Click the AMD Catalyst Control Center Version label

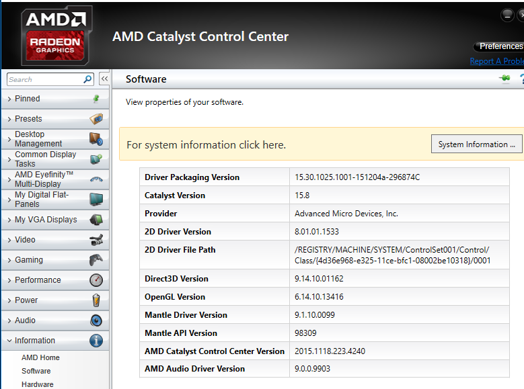[215, 351]
